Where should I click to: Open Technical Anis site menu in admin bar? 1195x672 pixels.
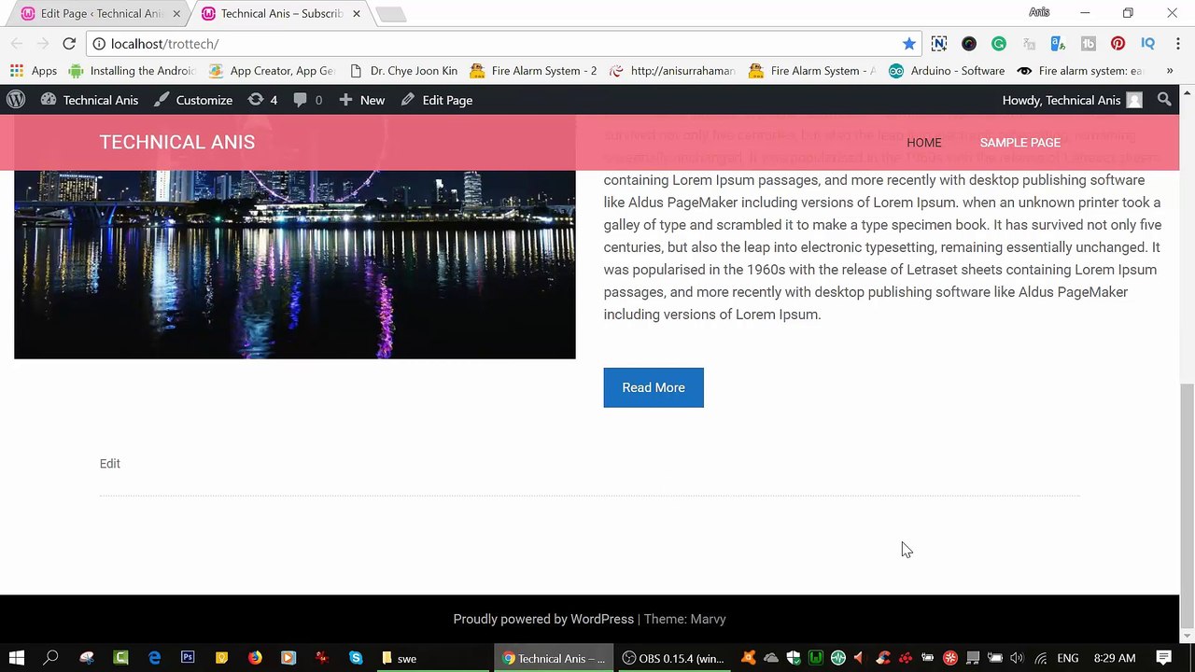pyautogui.click(x=90, y=100)
